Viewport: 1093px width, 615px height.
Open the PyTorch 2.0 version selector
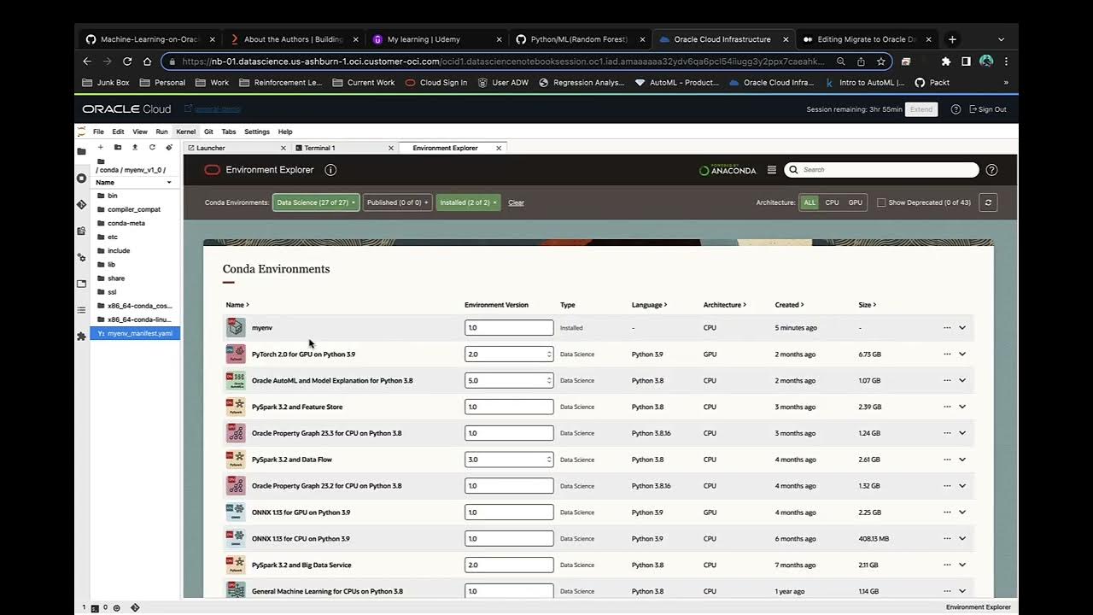point(509,354)
